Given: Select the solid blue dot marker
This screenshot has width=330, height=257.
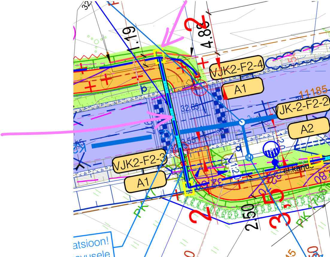Looking at the screenshot, I should tap(275, 162).
